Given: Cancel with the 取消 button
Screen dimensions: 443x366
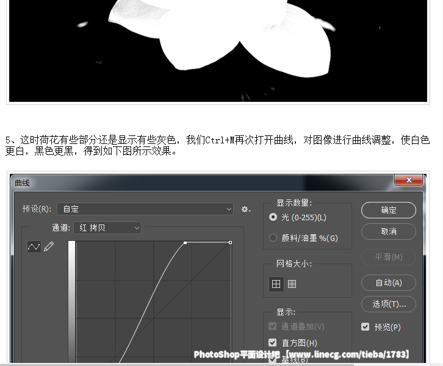Looking at the screenshot, I should 389,232.
